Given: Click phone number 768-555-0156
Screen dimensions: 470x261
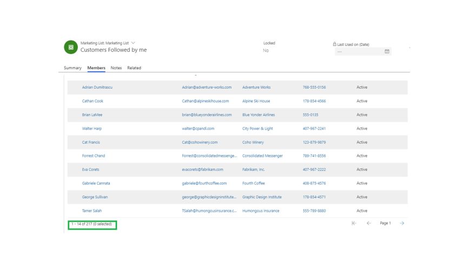Looking at the screenshot, I should click(314, 88).
